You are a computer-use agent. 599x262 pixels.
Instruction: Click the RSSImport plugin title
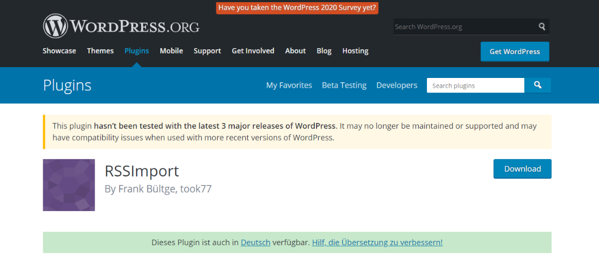[x=142, y=171]
